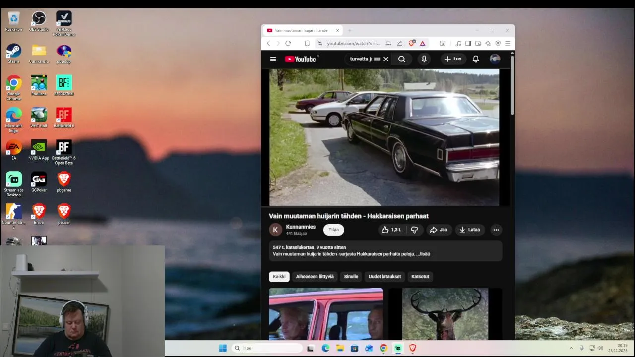Toggle Brave sidebar panel icon
Viewport: 635px width, 357px height.
click(x=468, y=43)
